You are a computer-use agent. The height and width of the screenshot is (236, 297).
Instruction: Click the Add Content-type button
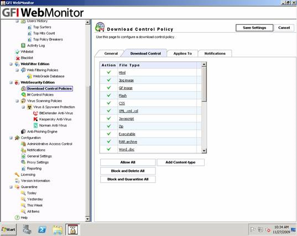point(180,162)
